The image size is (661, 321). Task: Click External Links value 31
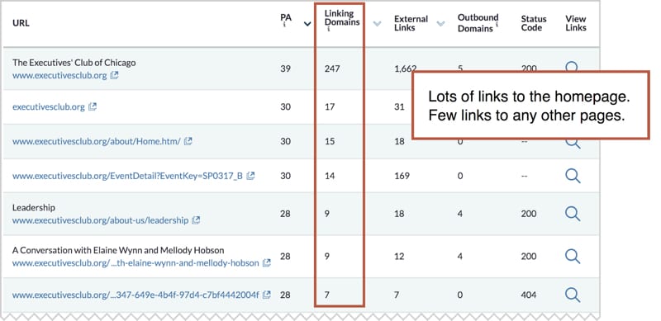[x=399, y=107]
